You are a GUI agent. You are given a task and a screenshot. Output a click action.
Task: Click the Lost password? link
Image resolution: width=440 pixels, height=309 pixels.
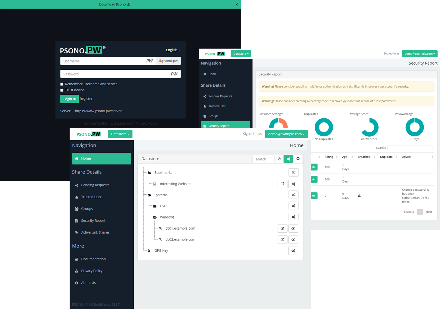[121, 123]
